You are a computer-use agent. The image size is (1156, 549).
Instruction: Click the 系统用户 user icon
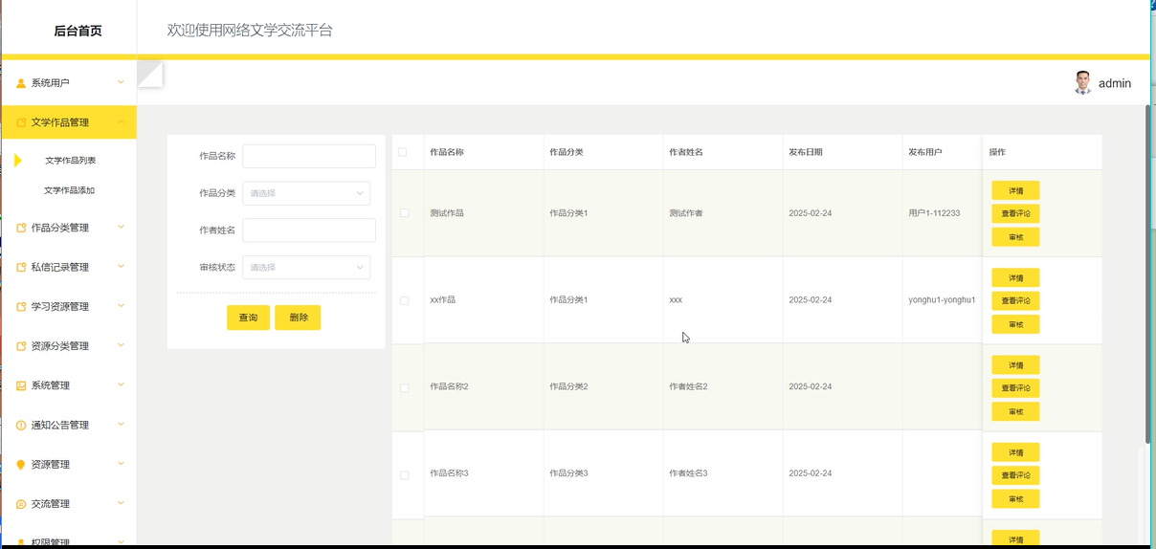[21, 83]
